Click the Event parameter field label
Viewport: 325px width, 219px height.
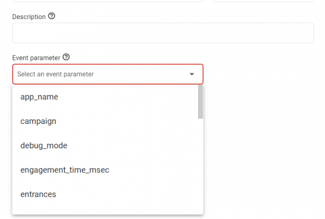[36, 58]
